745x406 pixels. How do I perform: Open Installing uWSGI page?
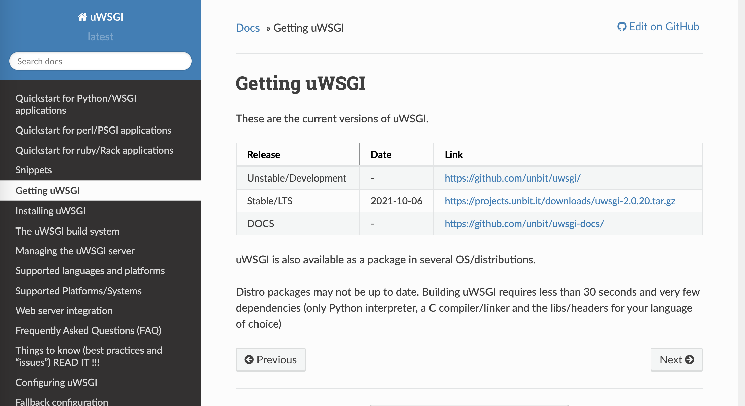point(51,211)
